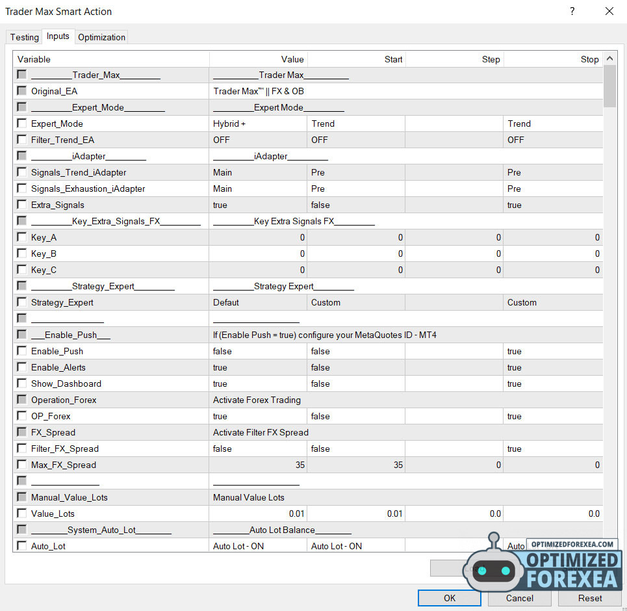Screen dimensions: 627x611
Task: Click the Value_Lots value 0.01
Action: click(x=258, y=513)
